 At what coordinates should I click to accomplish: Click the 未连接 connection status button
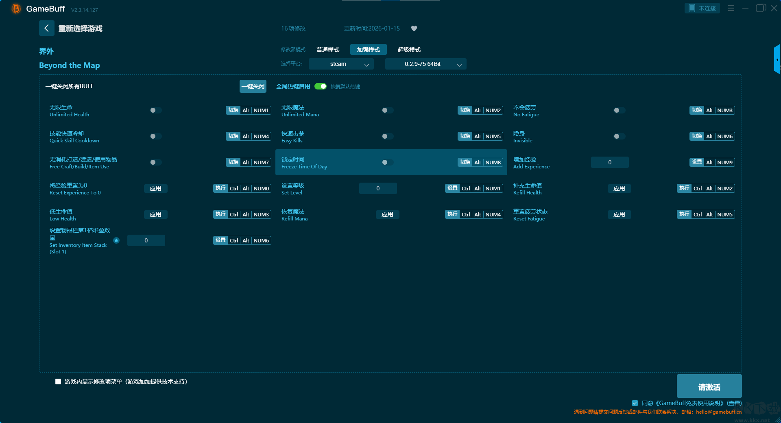[702, 8]
